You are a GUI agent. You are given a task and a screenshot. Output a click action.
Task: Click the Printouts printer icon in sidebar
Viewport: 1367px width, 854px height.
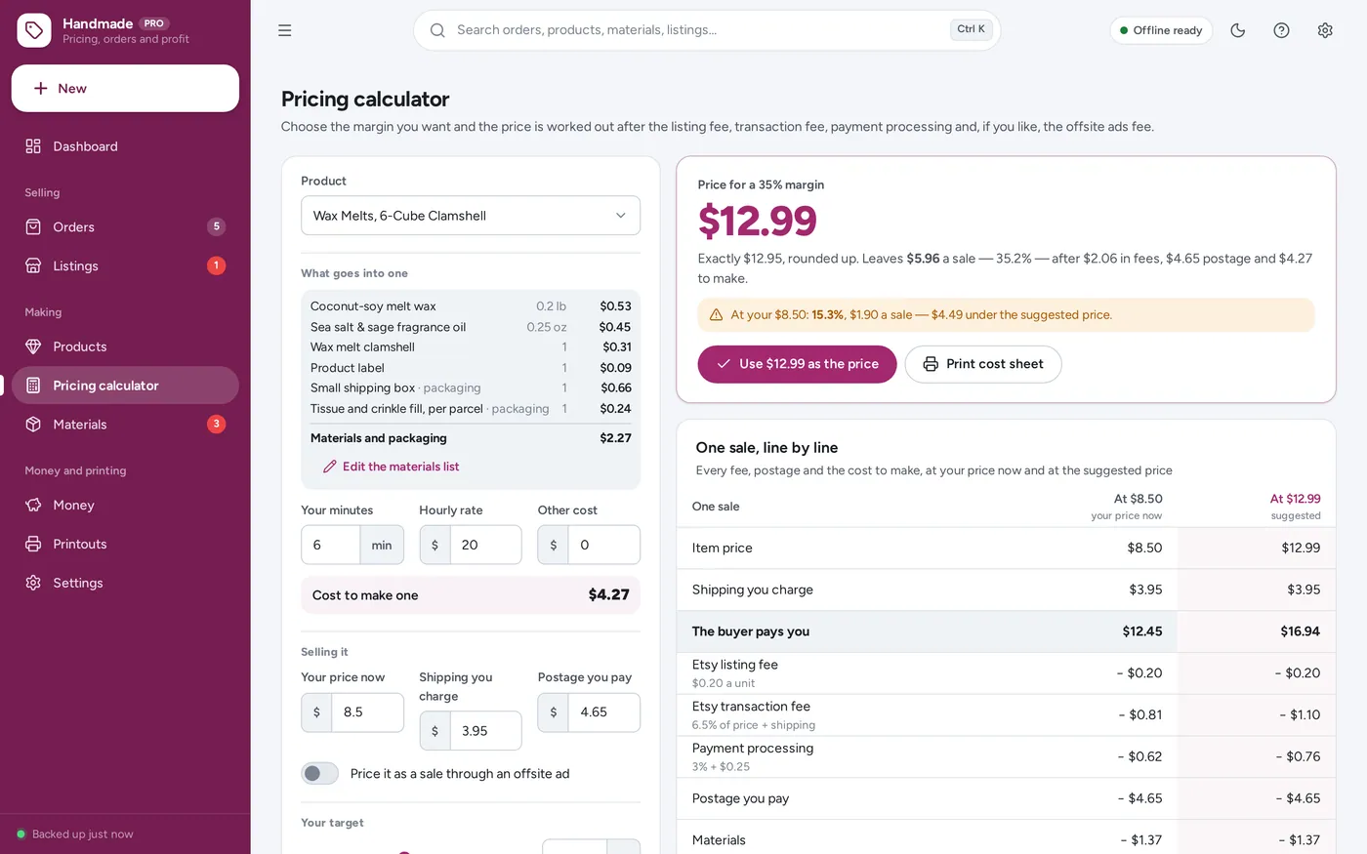[x=33, y=544]
